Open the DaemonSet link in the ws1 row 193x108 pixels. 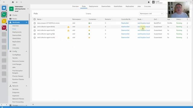tap(125, 27)
